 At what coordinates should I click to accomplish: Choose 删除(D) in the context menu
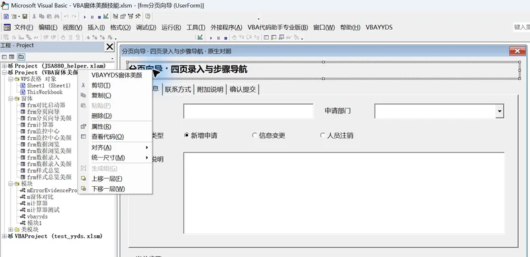[x=115, y=116]
